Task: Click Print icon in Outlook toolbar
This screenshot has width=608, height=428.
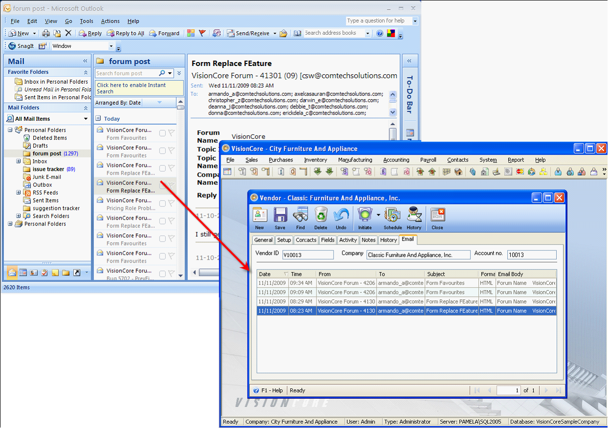Action: click(x=46, y=33)
